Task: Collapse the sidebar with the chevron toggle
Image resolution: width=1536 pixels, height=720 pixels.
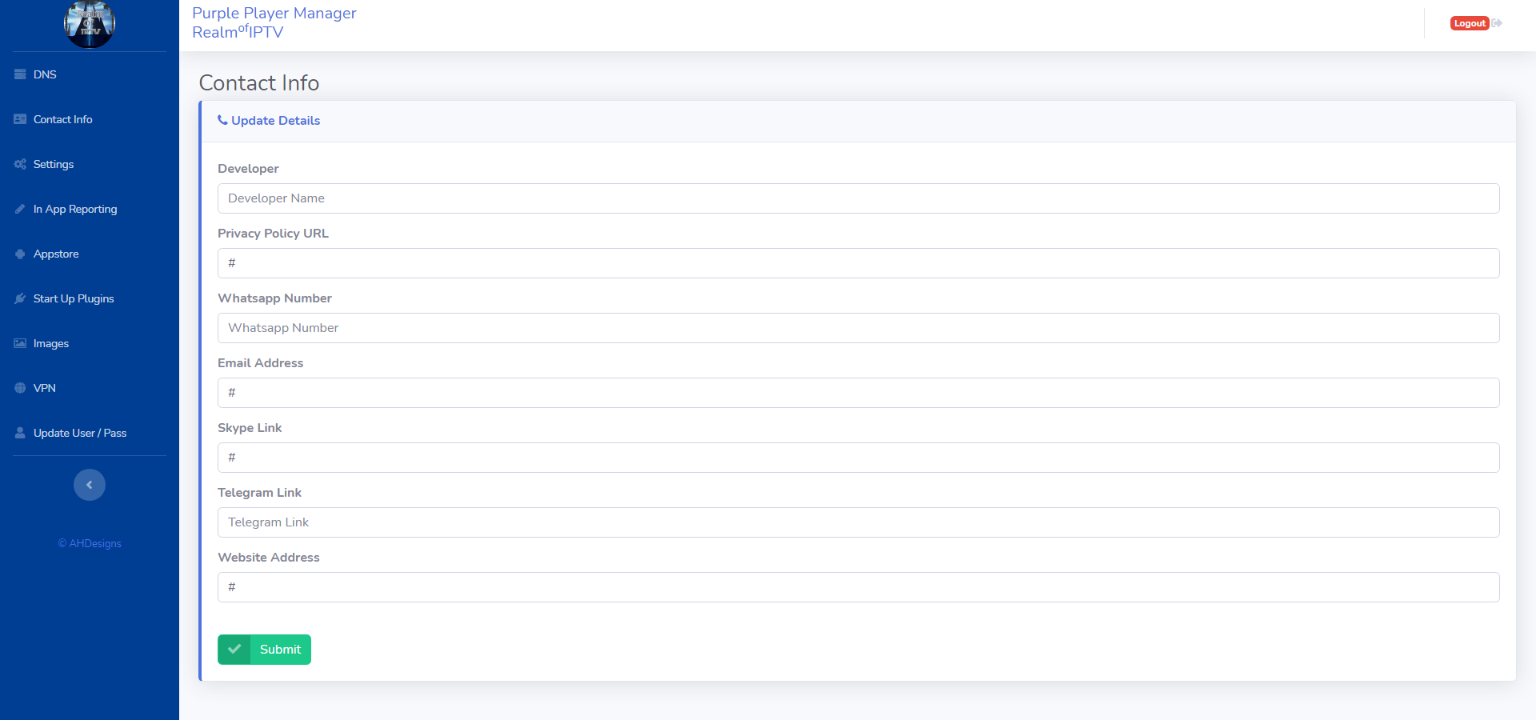Action: 90,485
